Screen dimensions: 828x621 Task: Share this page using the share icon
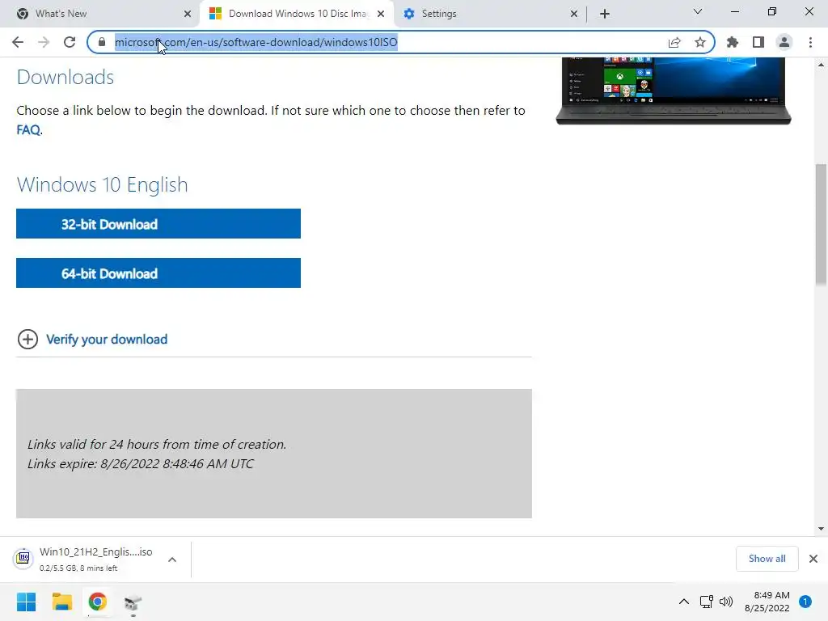coord(674,42)
